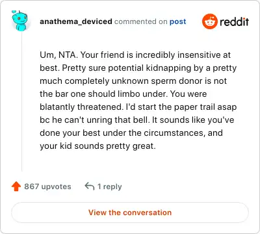Click the last line "your kid sounds pretty great"
This screenshot has height=234, width=260.
tap(97, 146)
